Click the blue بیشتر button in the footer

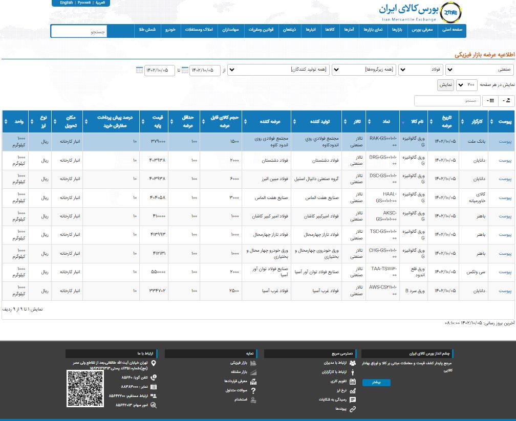point(376,383)
